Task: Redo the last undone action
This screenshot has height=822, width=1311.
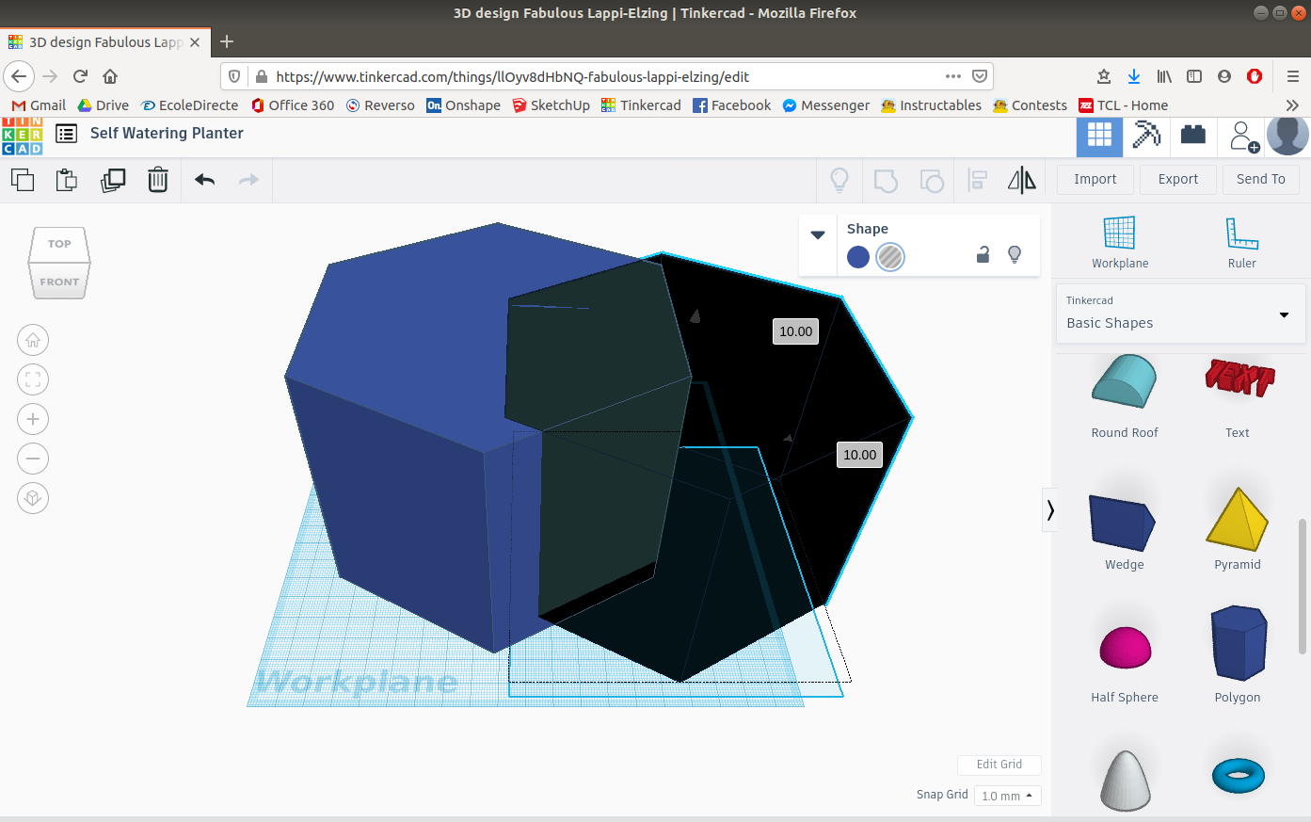Action: click(248, 179)
